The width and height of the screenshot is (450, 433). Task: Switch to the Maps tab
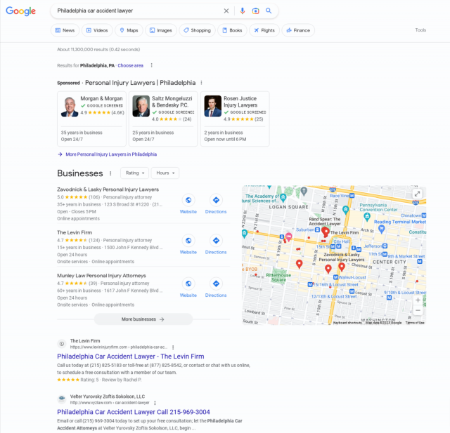coord(129,30)
